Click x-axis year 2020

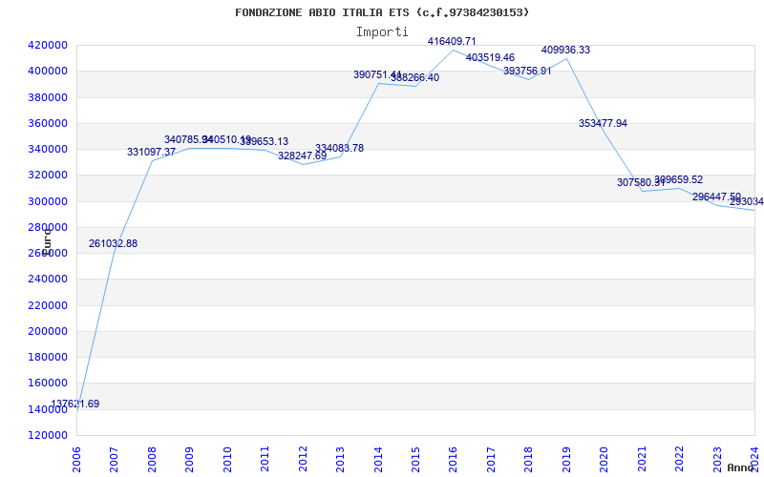coord(605,460)
